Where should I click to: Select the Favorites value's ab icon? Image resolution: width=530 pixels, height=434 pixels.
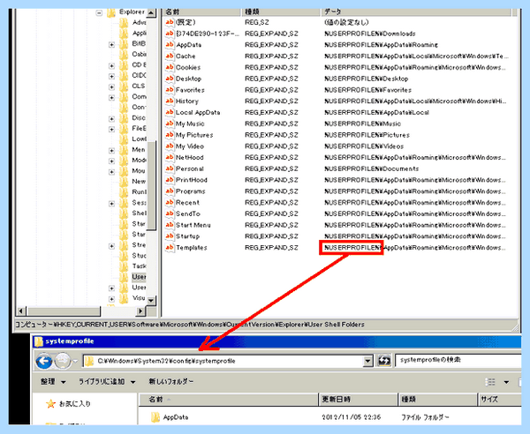170,90
